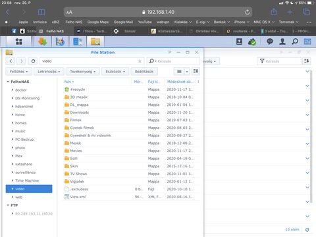316x237 pixels.
Task: Switch to the iThon - Tech Safari tab
Action: (92, 31)
